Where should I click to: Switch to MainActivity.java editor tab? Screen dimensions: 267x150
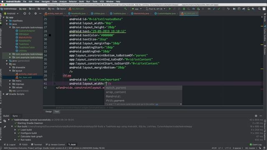(140, 13)
